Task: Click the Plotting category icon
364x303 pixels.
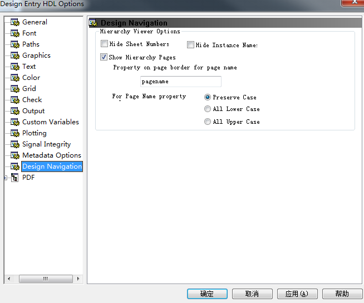Action: (15, 133)
